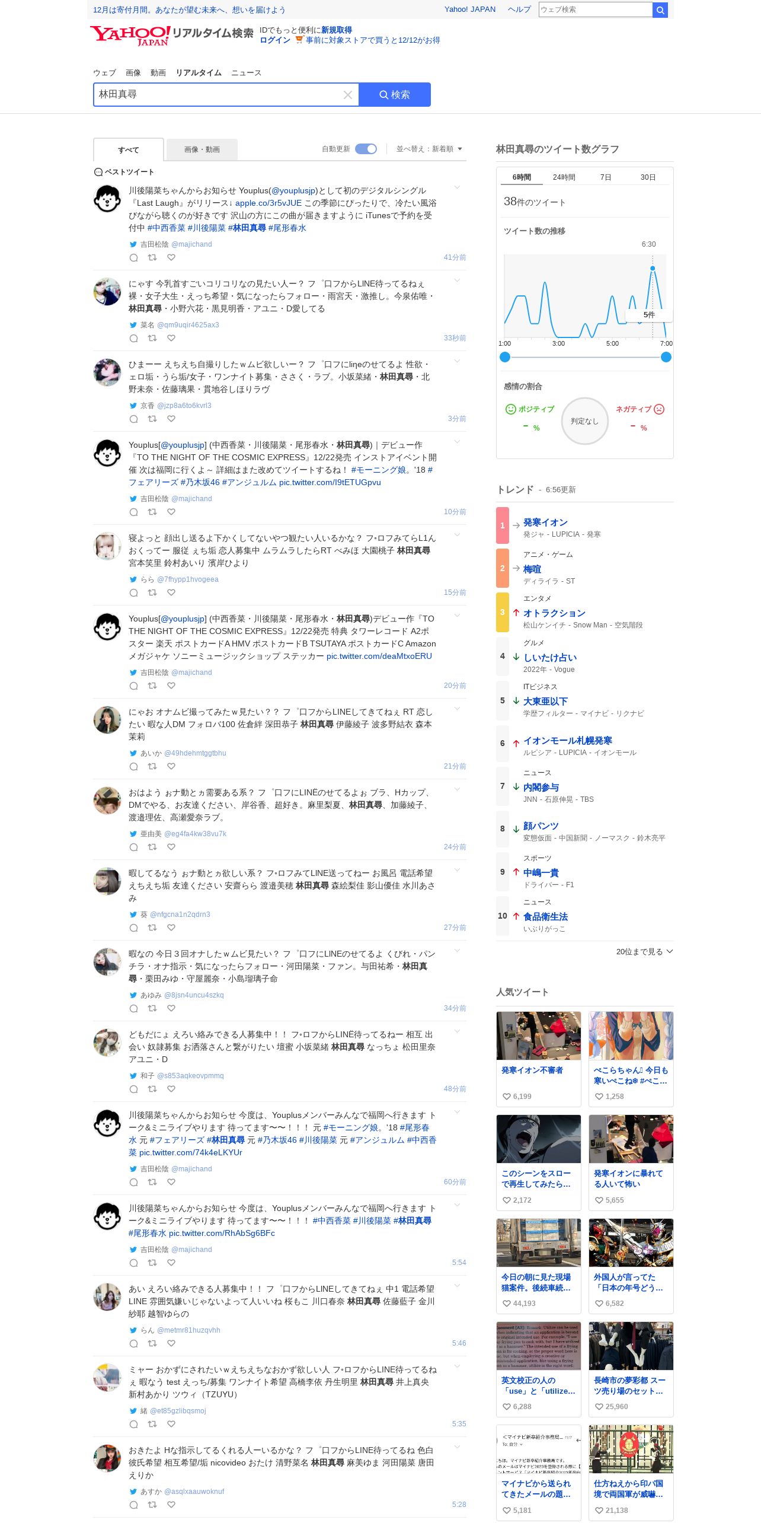Like the tweet by 葵 @nfgcna1n2qdrn3

171,928
